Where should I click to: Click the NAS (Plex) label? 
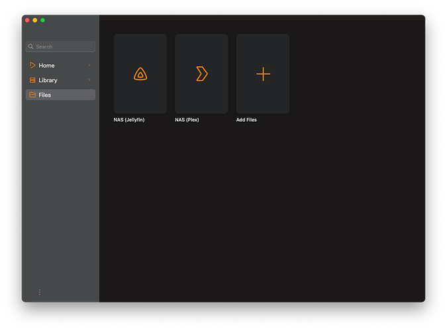187,120
